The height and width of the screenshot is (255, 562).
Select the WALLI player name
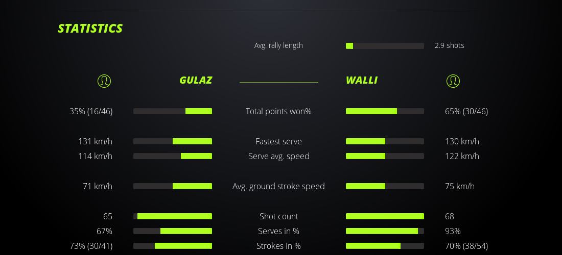[362, 80]
